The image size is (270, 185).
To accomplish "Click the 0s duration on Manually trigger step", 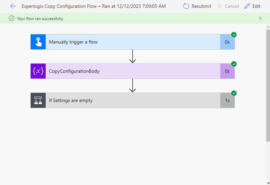I will 227,42.
